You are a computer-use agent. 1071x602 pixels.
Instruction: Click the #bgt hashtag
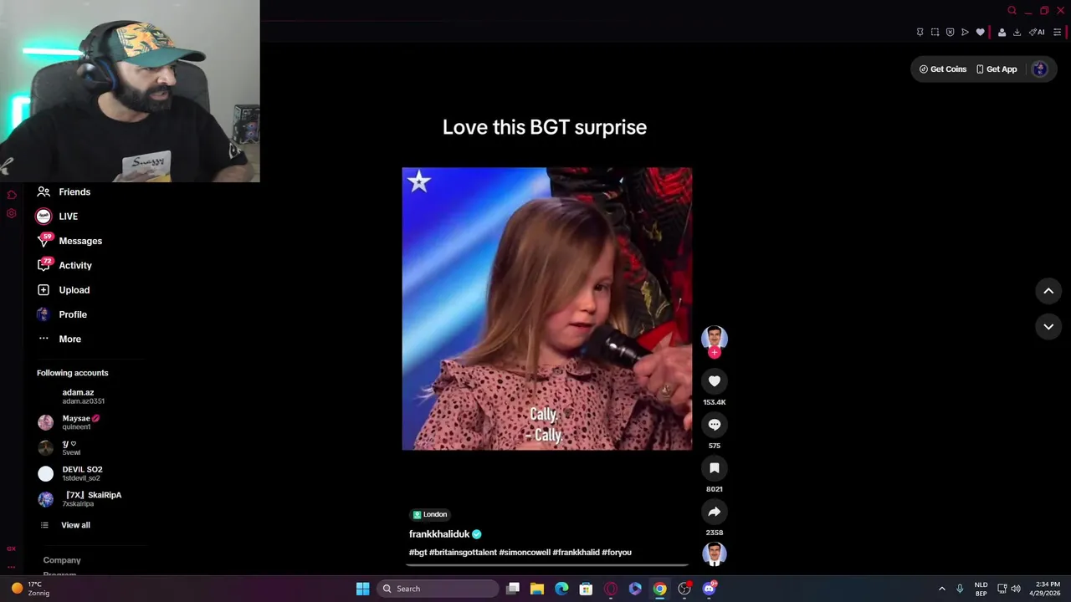[418, 553]
